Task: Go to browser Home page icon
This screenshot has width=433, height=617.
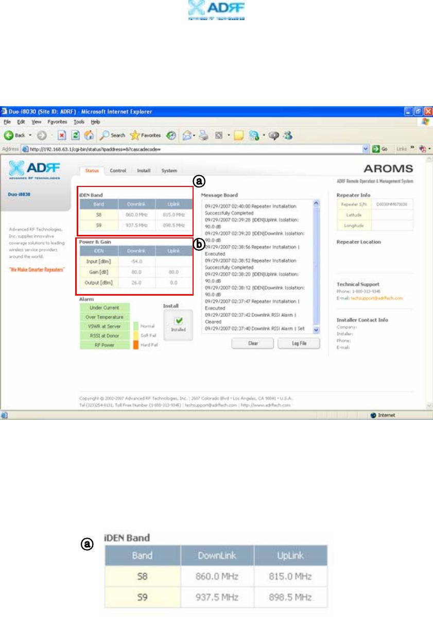Action: point(89,135)
